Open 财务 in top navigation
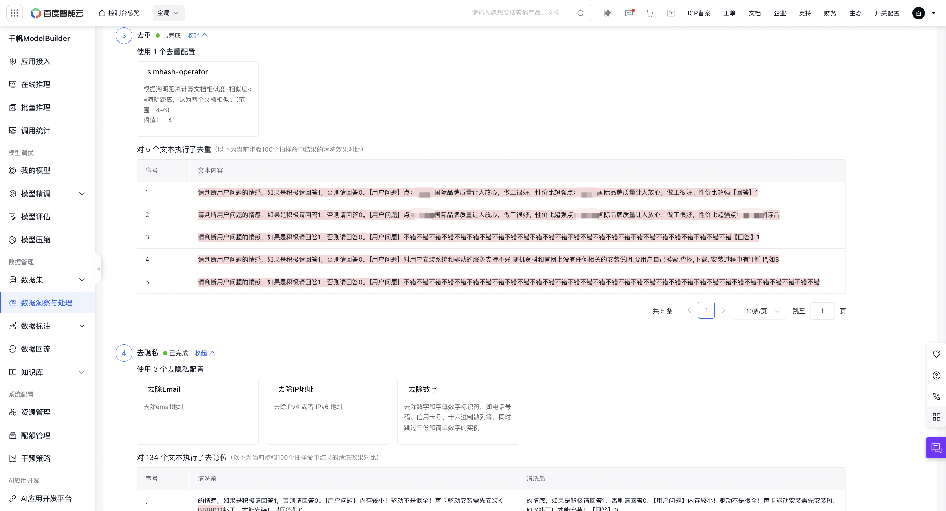This screenshot has height=511, width=946. pyautogui.click(x=830, y=13)
